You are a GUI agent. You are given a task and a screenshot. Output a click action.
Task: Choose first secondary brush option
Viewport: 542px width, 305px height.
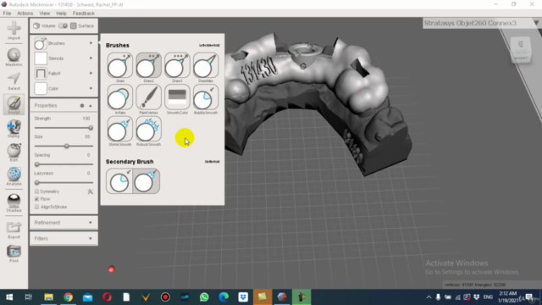tap(119, 181)
